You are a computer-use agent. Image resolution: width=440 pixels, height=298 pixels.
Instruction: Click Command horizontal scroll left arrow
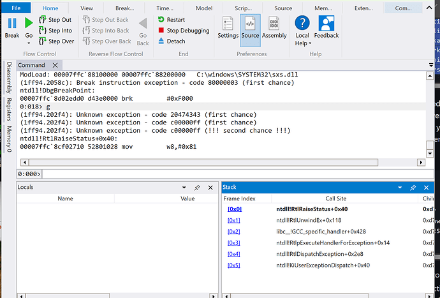pos(24,162)
